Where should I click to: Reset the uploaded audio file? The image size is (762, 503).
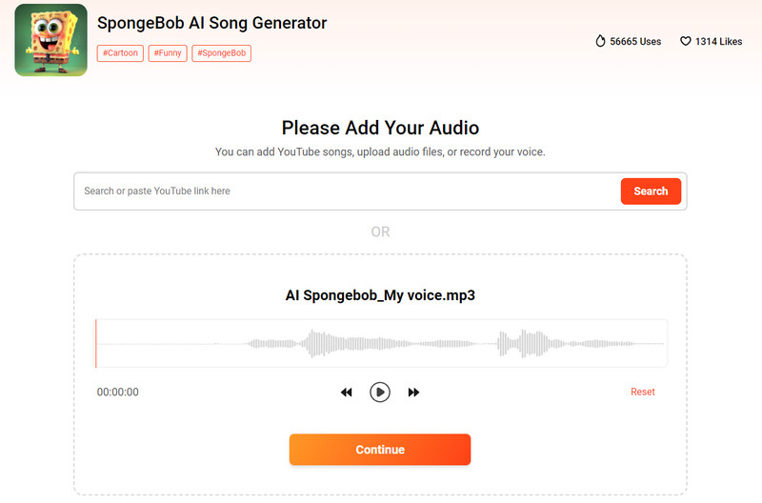pyautogui.click(x=643, y=392)
